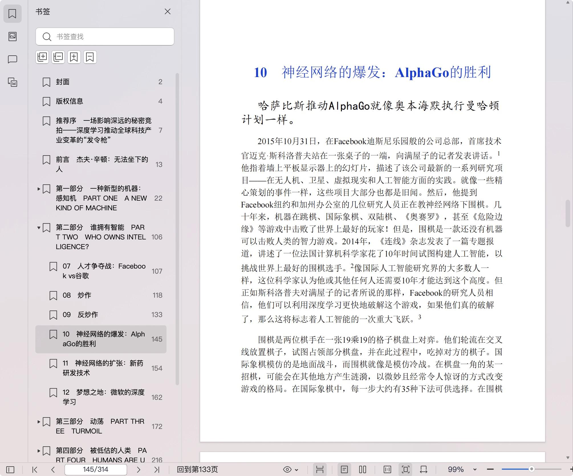Select 10 神经网络的爆发 bookmark
Image resolution: width=573 pixels, height=476 pixels.
point(101,339)
